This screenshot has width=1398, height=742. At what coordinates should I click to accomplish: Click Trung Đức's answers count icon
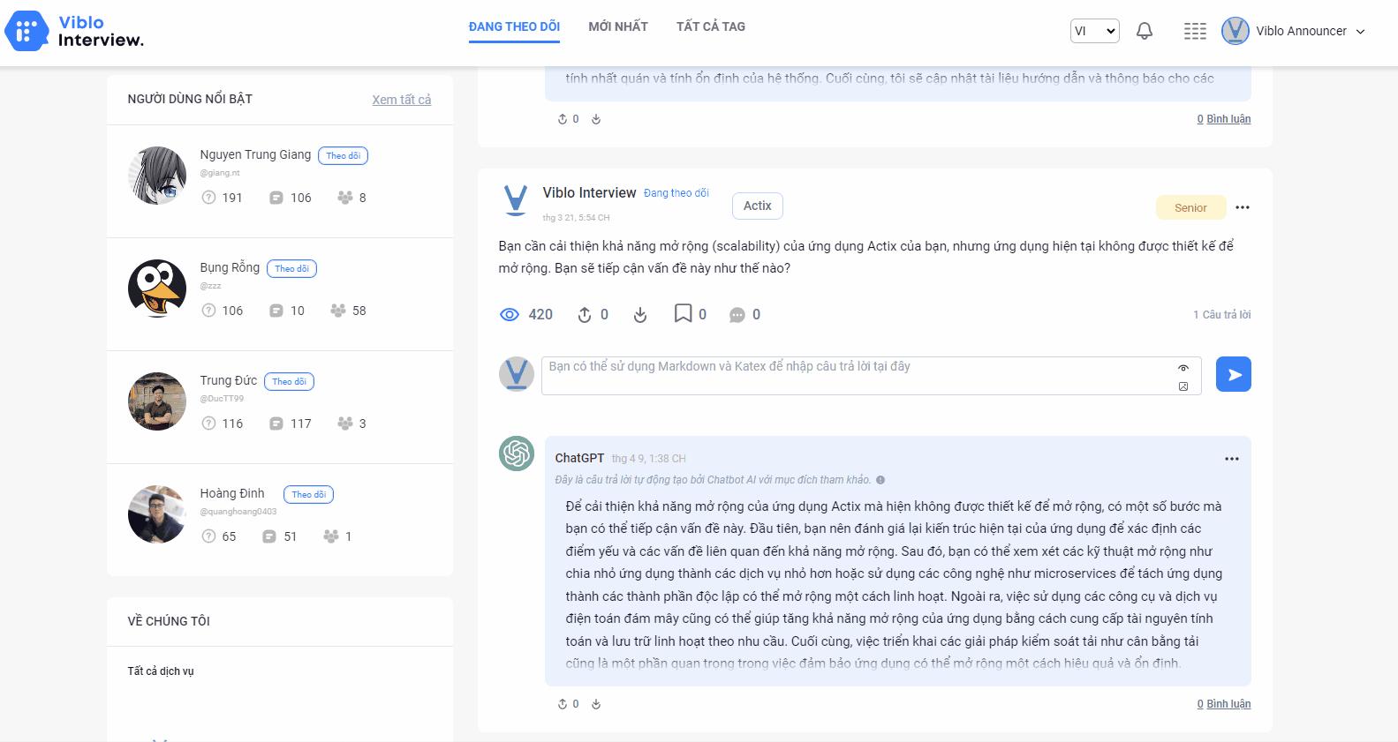tap(276, 423)
